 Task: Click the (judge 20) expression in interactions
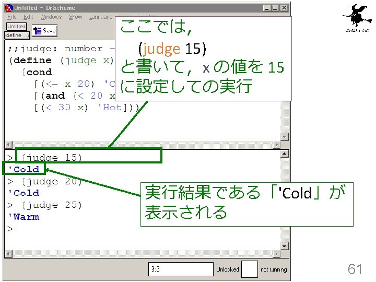(x=52, y=182)
